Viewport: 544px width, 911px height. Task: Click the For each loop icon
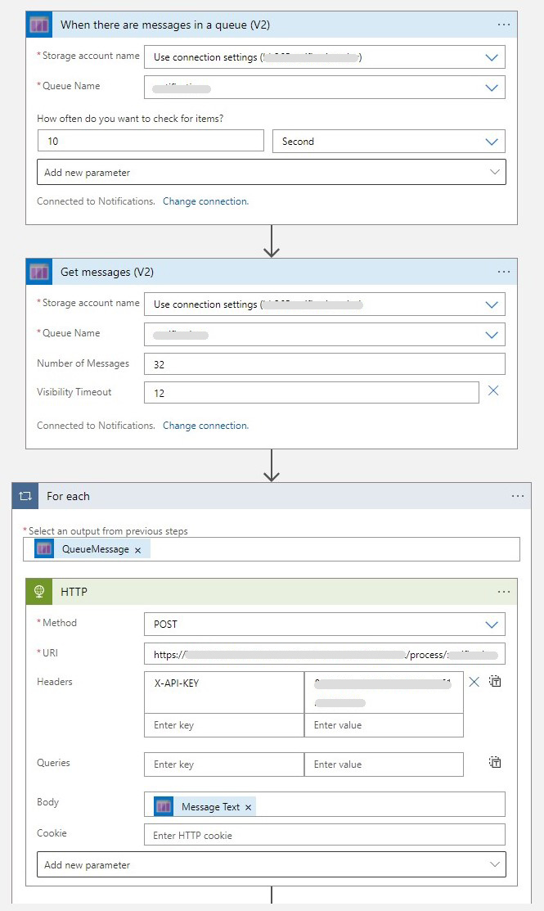tap(25, 496)
